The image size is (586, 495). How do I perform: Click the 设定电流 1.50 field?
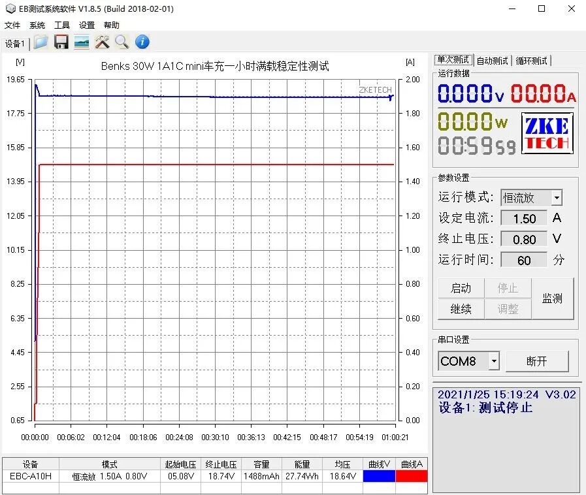point(524,219)
